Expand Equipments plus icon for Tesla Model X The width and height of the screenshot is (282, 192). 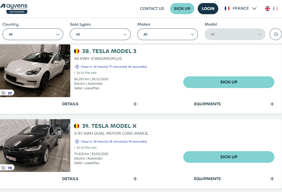click(x=272, y=179)
